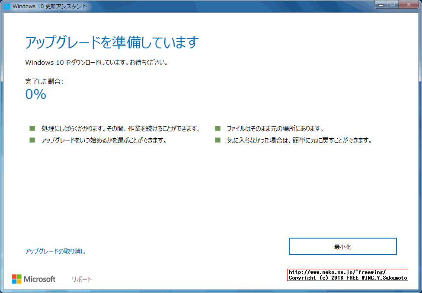Click the 0% progress value
The image size is (422, 293).
coord(35,94)
